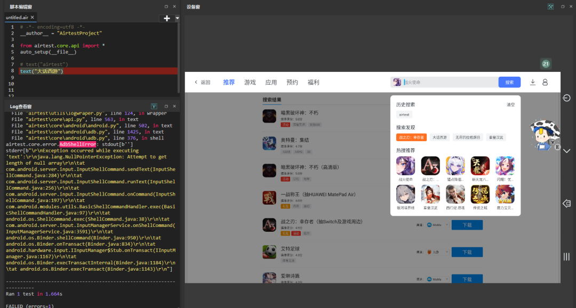The image size is (576, 308).
Task: Open channel dropdown for 艾特足球
Action: 437,252
